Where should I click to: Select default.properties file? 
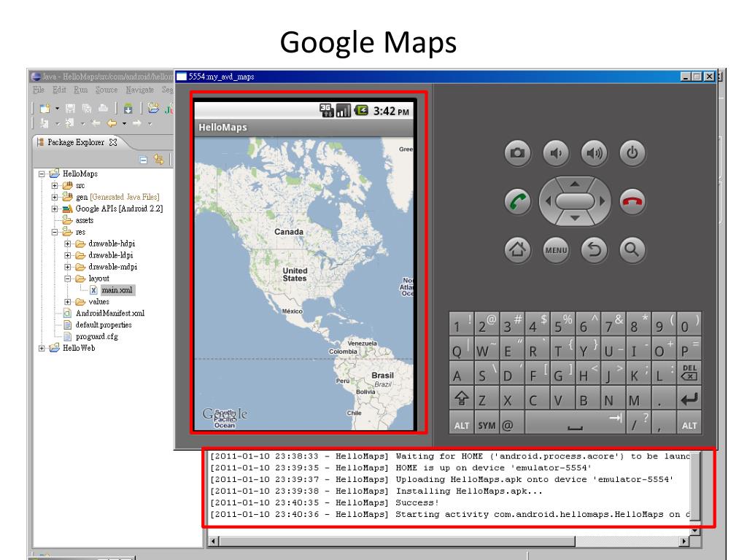point(104,324)
